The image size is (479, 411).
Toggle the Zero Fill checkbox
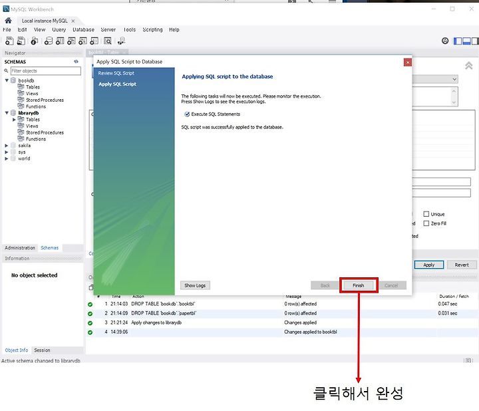click(x=426, y=223)
